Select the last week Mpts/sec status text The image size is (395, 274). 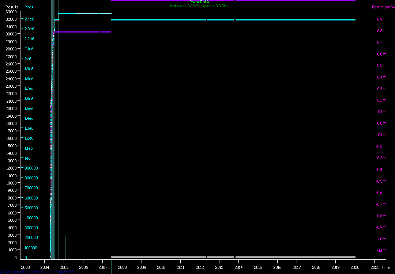point(199,6)
